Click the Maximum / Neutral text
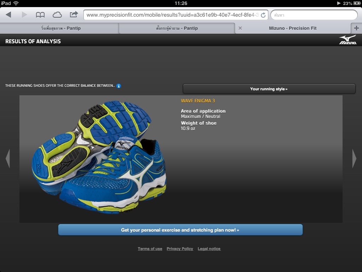 [x=200, y=116]
